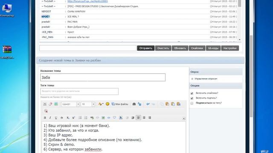
Task: Click the Отправить button in chat
Action: click(146, 48)
